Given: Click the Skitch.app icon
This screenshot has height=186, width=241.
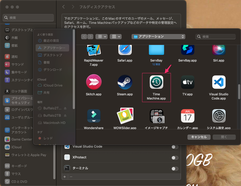Looking at the screenshot, I should [x=94, y=82].
